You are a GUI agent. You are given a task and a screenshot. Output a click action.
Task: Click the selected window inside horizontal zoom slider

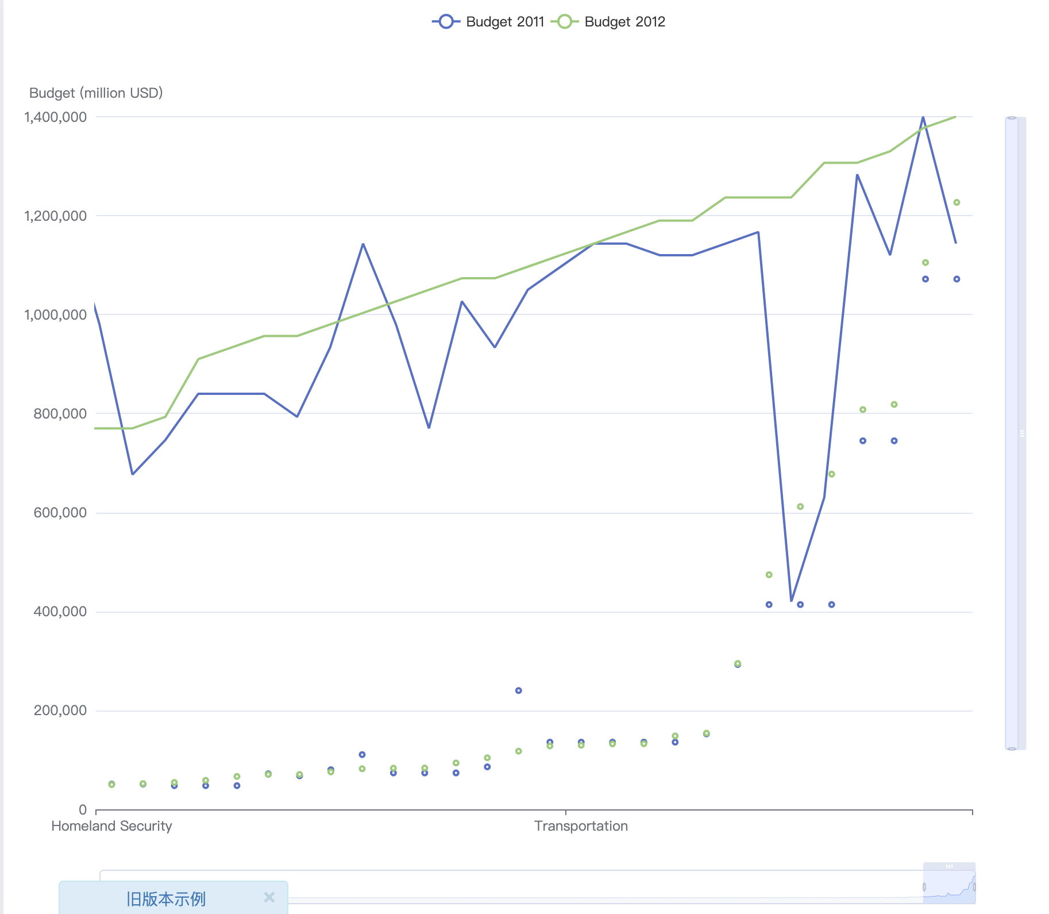949,887
